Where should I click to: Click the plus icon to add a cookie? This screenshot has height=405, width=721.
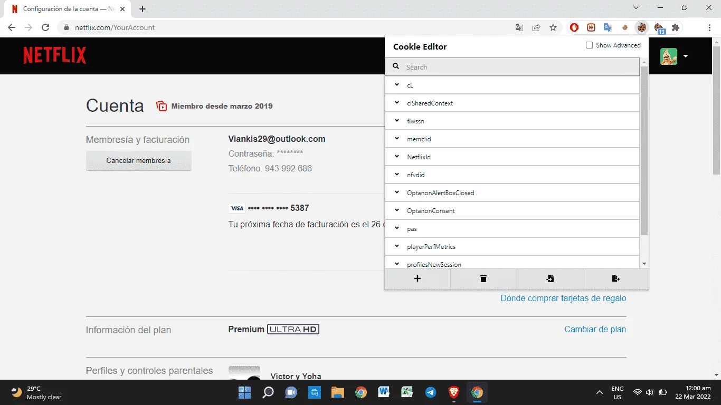pos(418,278)
